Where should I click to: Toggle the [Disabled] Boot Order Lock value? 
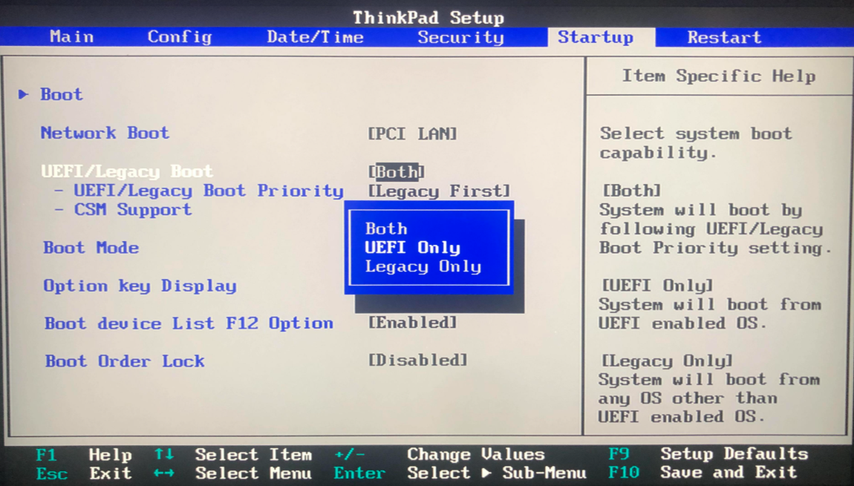pyautogui.click(x=418, y=361)
